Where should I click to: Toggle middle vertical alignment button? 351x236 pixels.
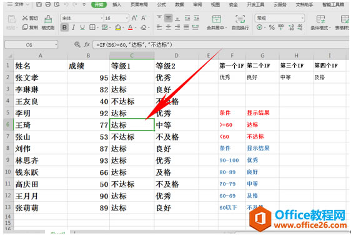point(168,18)
